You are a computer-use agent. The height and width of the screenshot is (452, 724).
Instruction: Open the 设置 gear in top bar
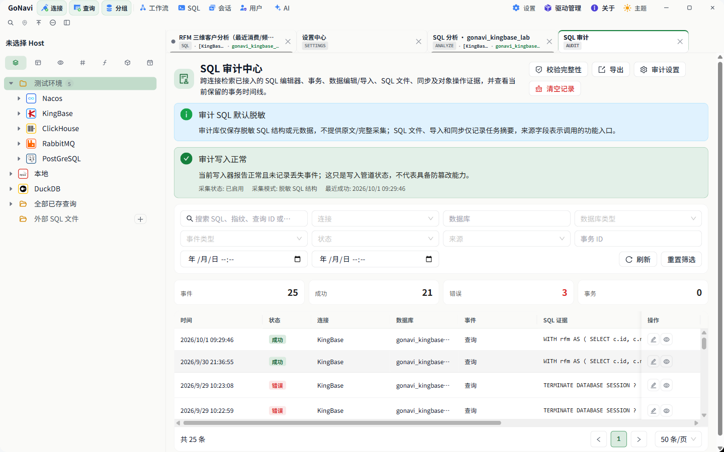click(x=524, y=8)
